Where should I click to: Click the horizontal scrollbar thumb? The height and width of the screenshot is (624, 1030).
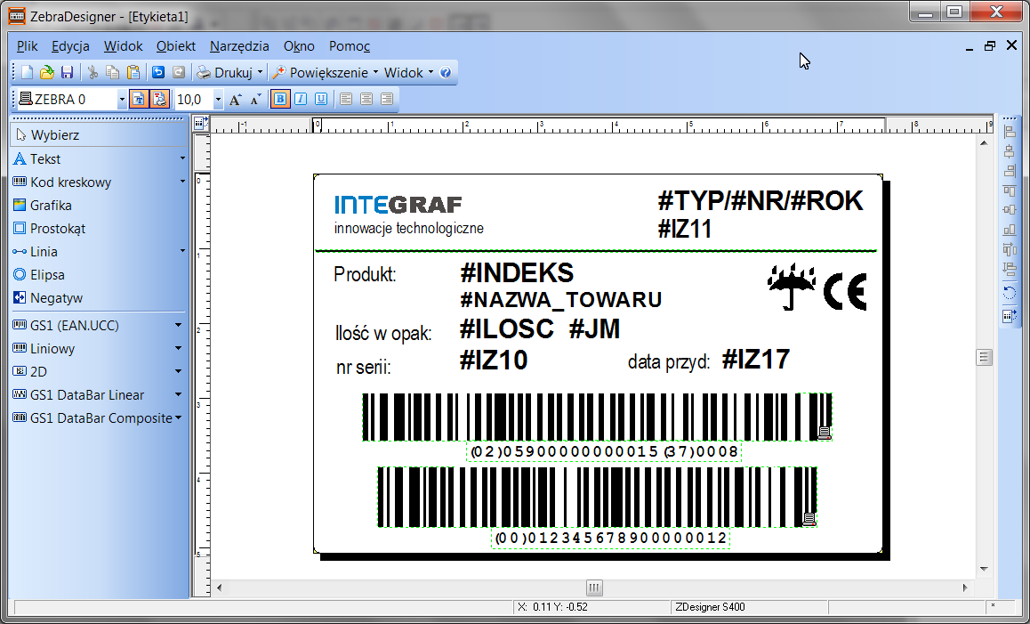click(x=594, y=588)
